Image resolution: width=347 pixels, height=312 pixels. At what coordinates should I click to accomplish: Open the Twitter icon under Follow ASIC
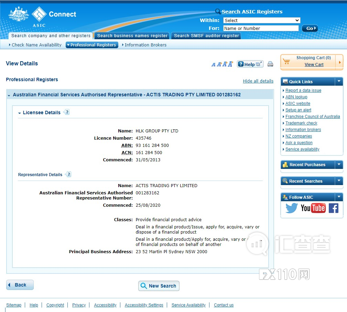(x=292, y=208)
